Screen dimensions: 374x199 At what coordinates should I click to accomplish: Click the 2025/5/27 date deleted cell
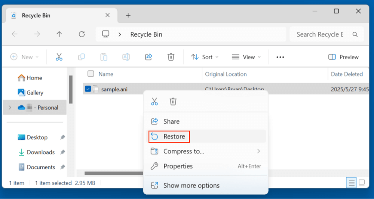pos(350,90)
